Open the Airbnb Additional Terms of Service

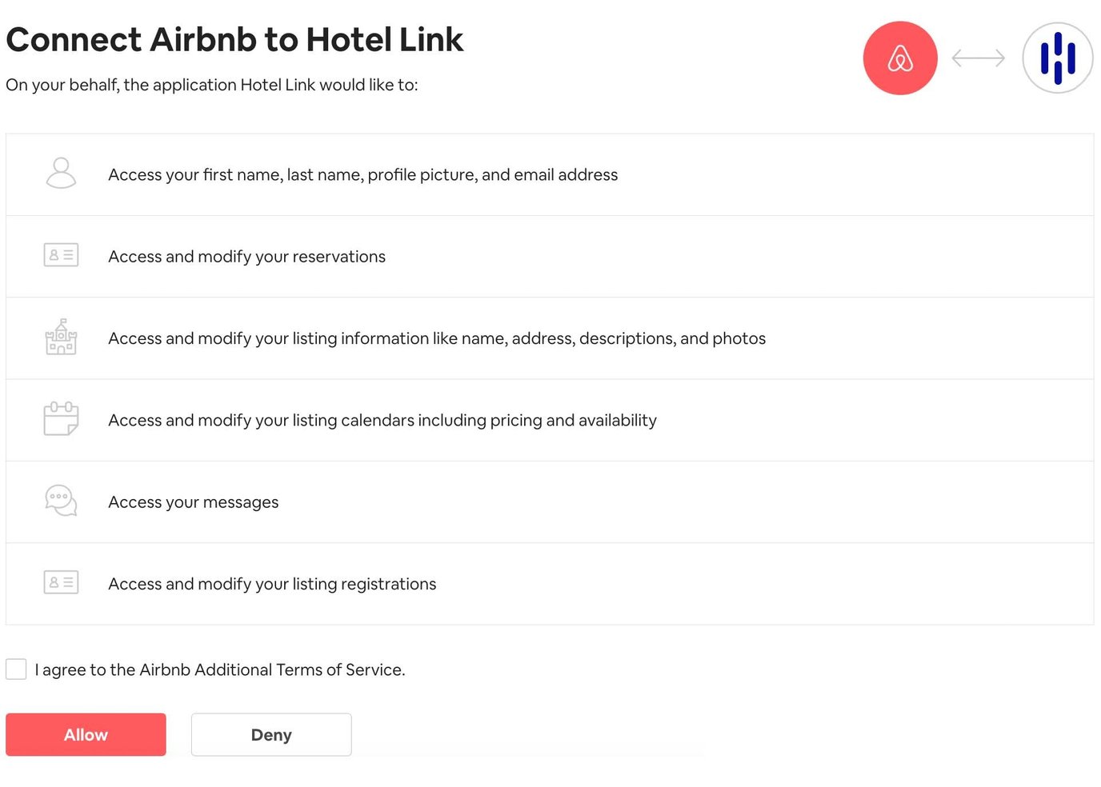273,669
